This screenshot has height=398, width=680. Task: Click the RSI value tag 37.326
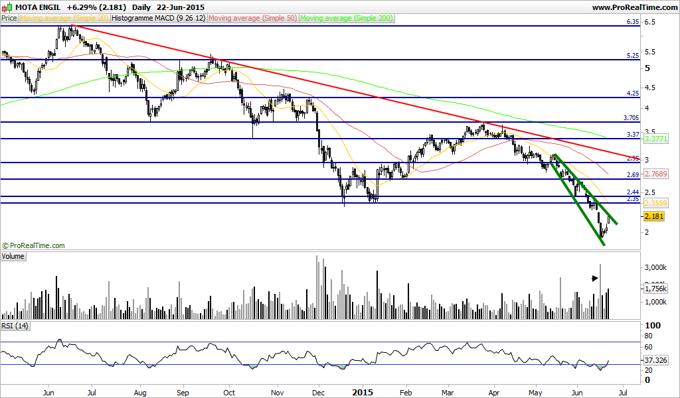tap(655, 360)
